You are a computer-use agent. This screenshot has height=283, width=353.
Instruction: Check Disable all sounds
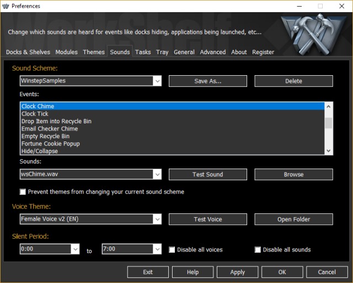coord(258,249)
